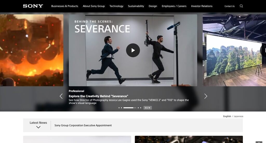Click the Professional category label
266x143 pixels.
[76, 91]
